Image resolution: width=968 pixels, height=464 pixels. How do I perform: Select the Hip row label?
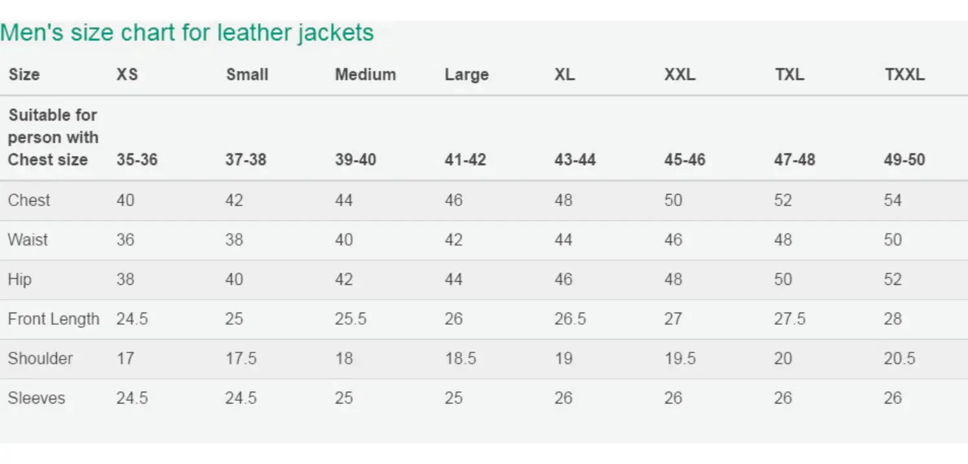click(x=19, y=280)
